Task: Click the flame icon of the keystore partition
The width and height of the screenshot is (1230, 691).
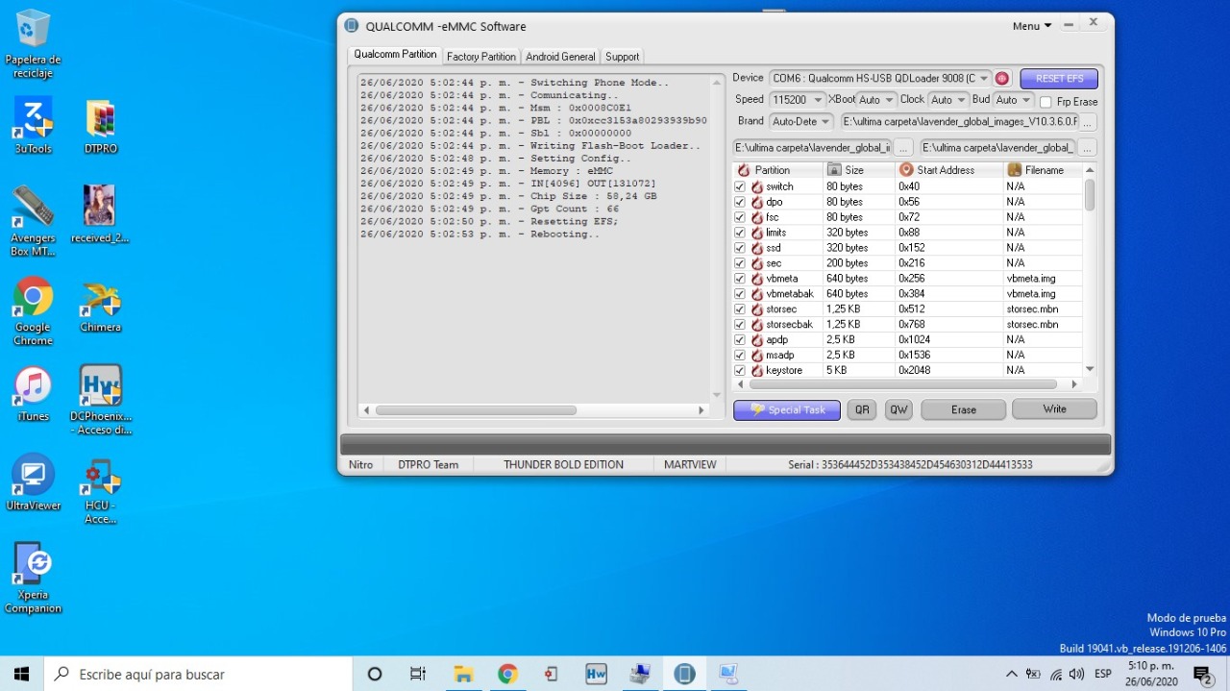Action: tap(757, 370)
